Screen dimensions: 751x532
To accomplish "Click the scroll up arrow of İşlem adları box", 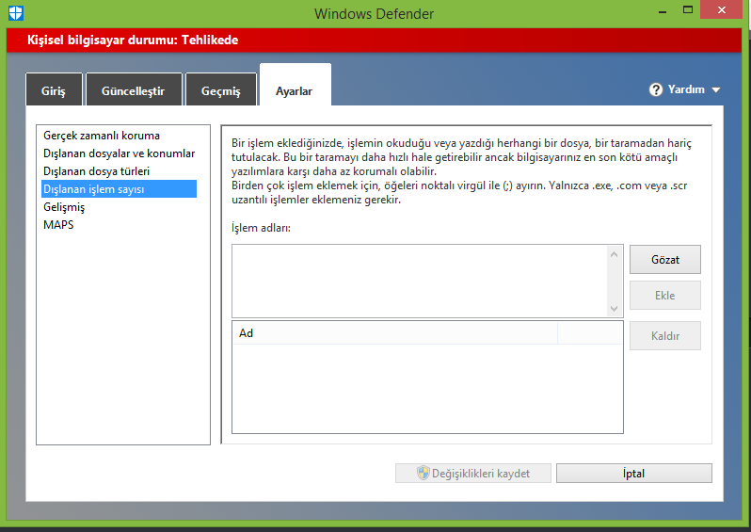I will pos(614,254).
